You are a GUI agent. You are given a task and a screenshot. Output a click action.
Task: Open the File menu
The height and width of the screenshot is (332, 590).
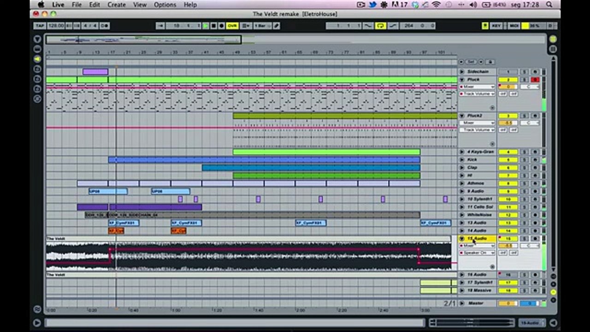[77, 5]
